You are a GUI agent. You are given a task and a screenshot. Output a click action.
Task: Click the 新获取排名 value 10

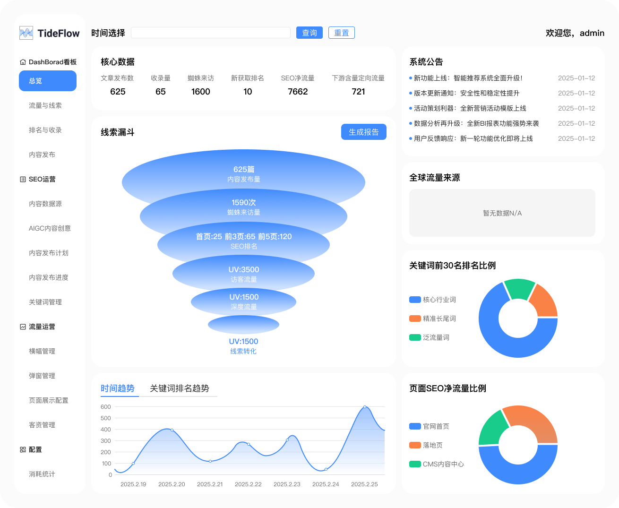(x=248, y=92)
